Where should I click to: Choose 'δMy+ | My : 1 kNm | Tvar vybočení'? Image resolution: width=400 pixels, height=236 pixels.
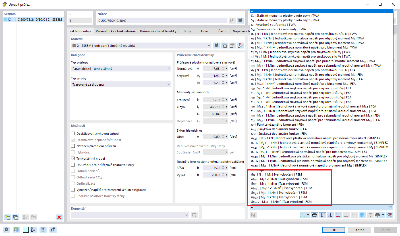click(x=321, y=193)
